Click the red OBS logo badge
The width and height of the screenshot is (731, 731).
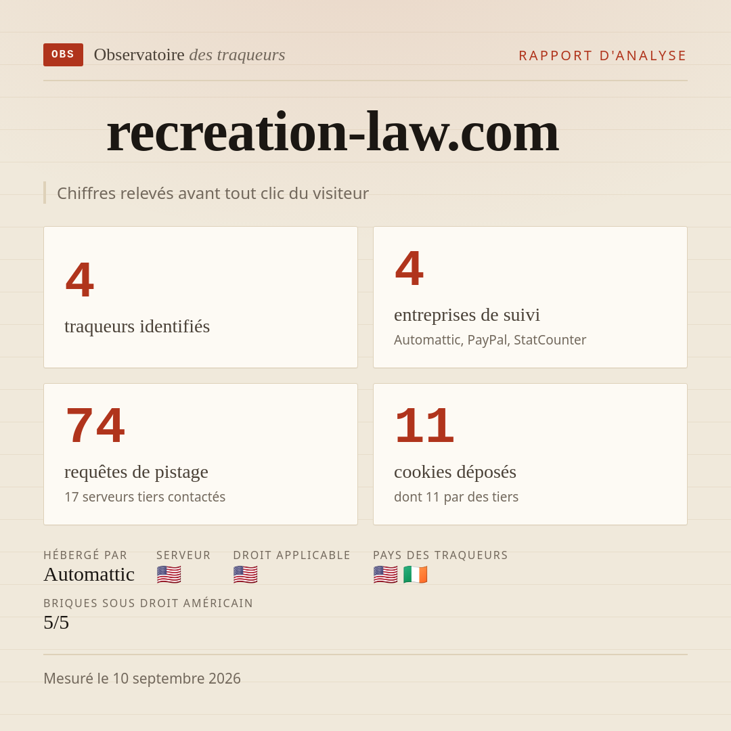coord(64,55)
